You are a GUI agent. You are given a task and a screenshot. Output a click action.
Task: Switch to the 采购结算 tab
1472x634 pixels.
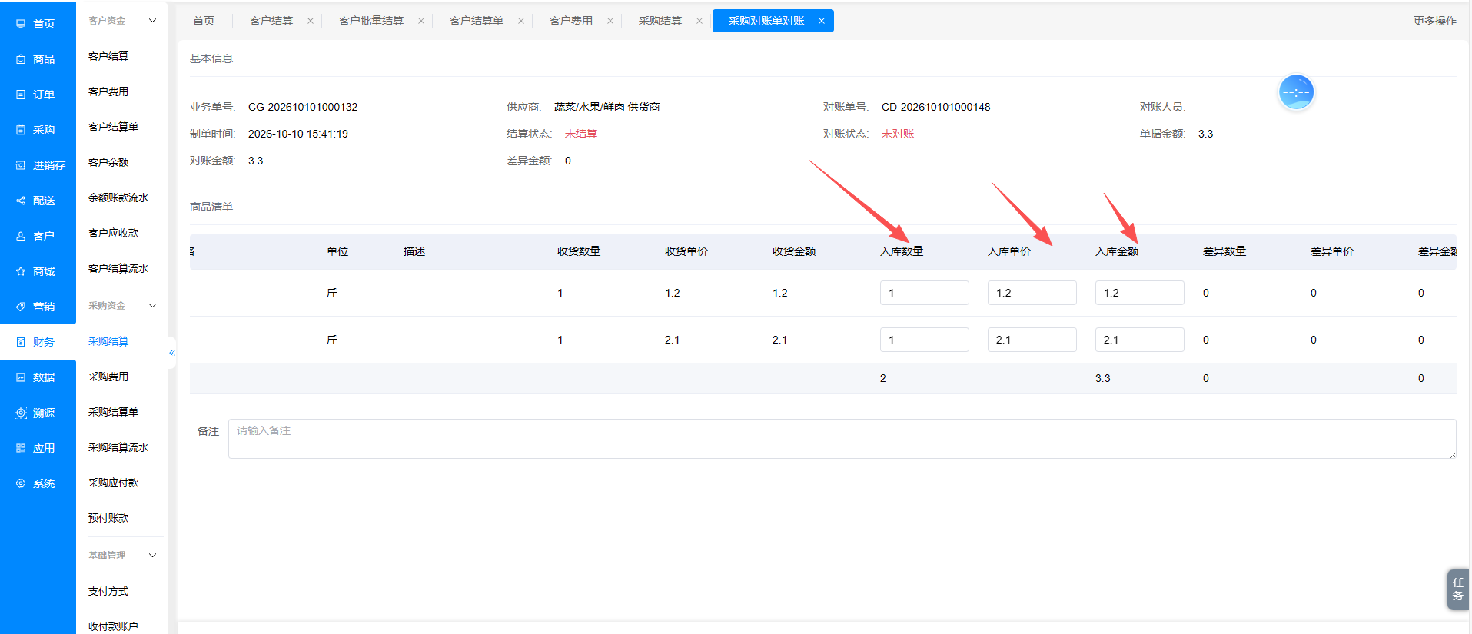point(660,21)
